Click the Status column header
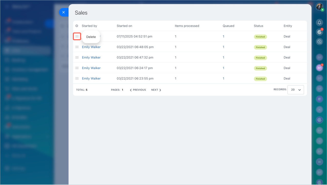Viewport: 327px width, 185px height. click(x=258, y=26)
